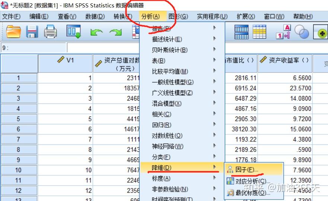The image size is (328, 201).
Task: Expand the 一般线性模型(G) submenu
Action: pos(182,82)
